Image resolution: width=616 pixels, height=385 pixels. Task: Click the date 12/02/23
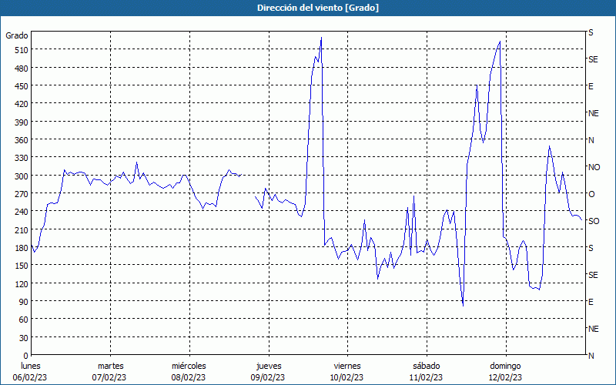point(505,377)
